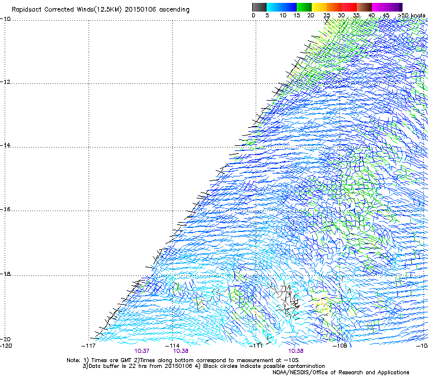
Task: Click the "10:38" time marker below -114
Action: point(180,351)
